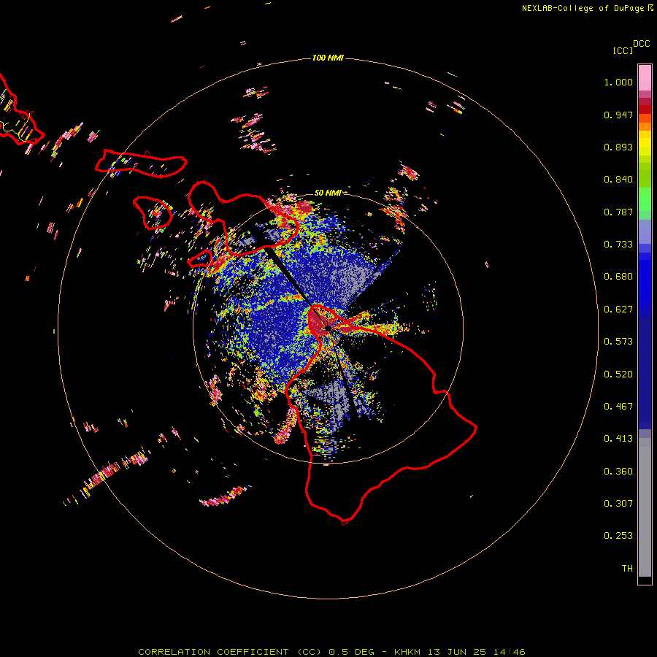657x657 pixels.
Task: Click the 1.000 value on the color scale
Action: tap(618, 82)
